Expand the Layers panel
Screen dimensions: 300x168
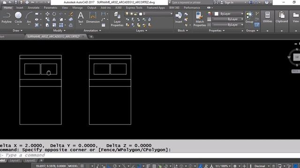pyautogui.click(x=142, y=30)
